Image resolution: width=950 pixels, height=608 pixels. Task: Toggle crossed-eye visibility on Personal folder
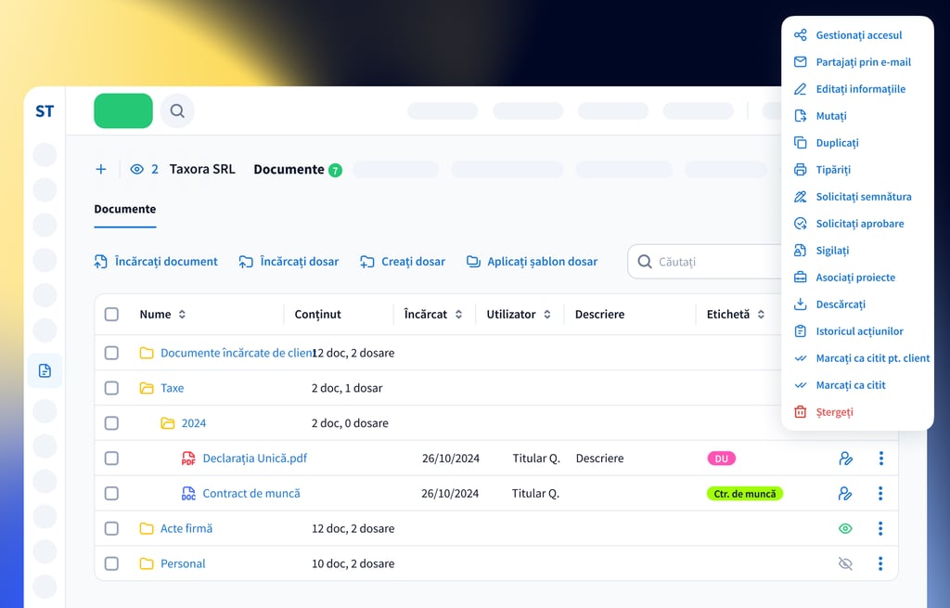[844, 563]
